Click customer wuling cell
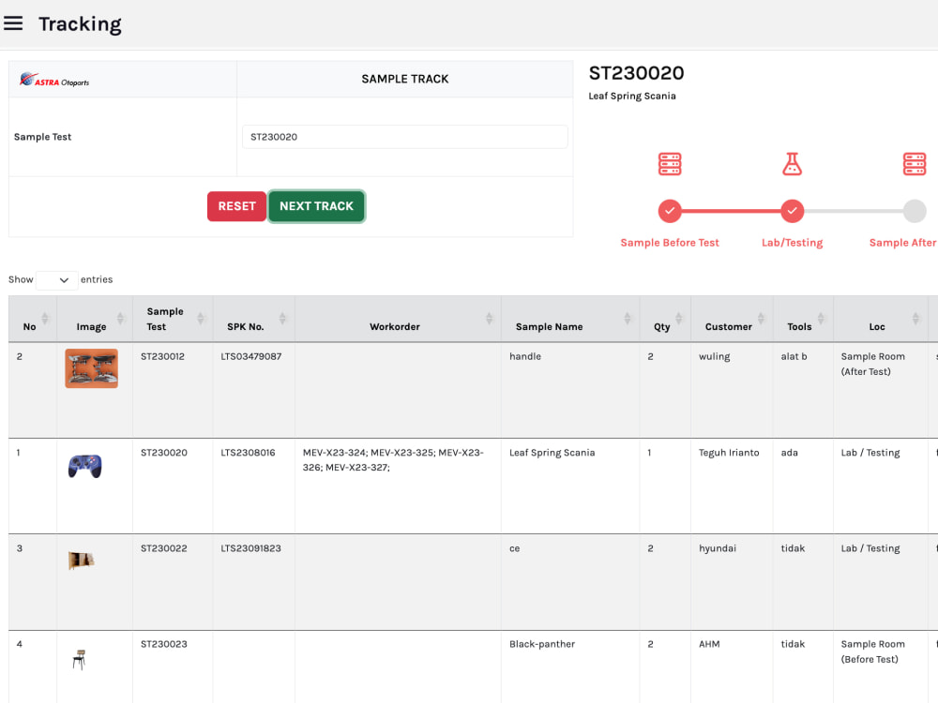The image size is (938, 703). (x=714, y=356)
